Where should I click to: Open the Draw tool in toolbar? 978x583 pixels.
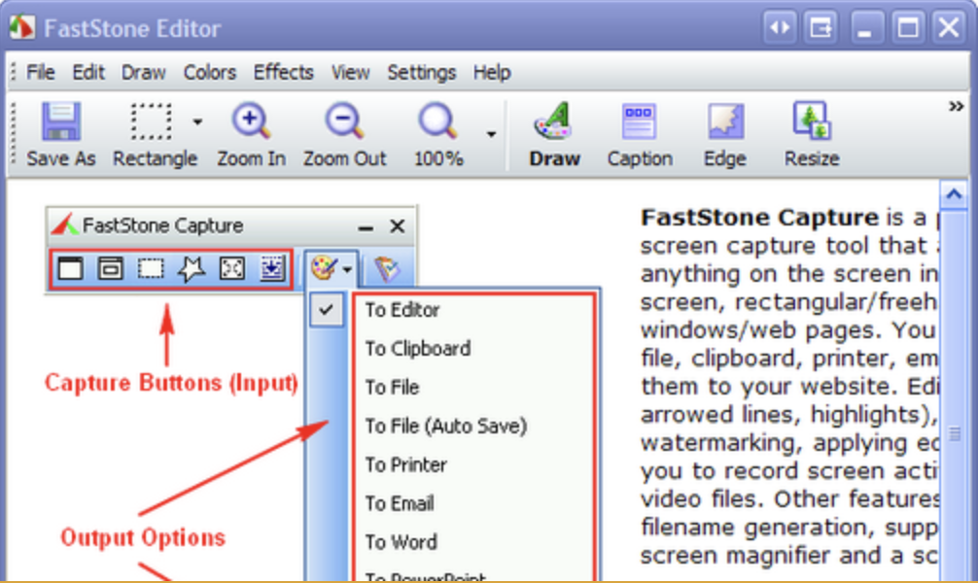pos(554,123)
